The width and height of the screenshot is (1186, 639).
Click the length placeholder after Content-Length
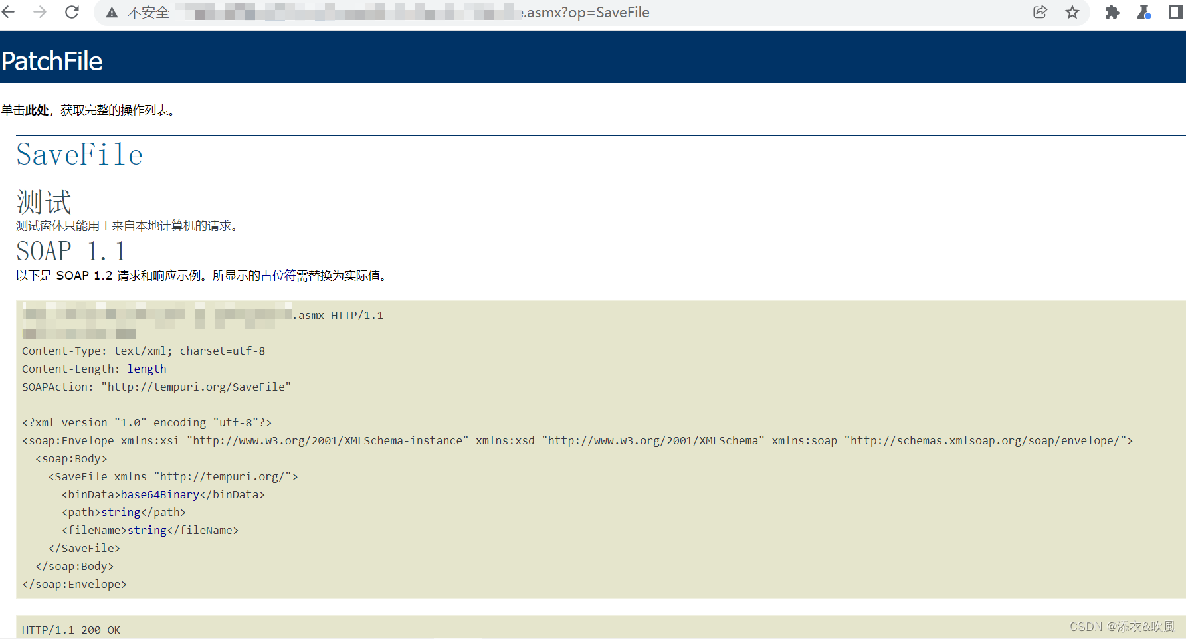tap(147, 369)
